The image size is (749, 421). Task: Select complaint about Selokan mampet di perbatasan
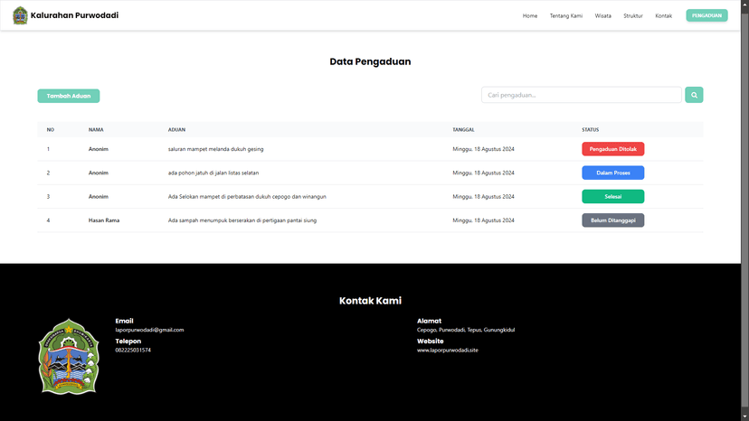(247, 197)
